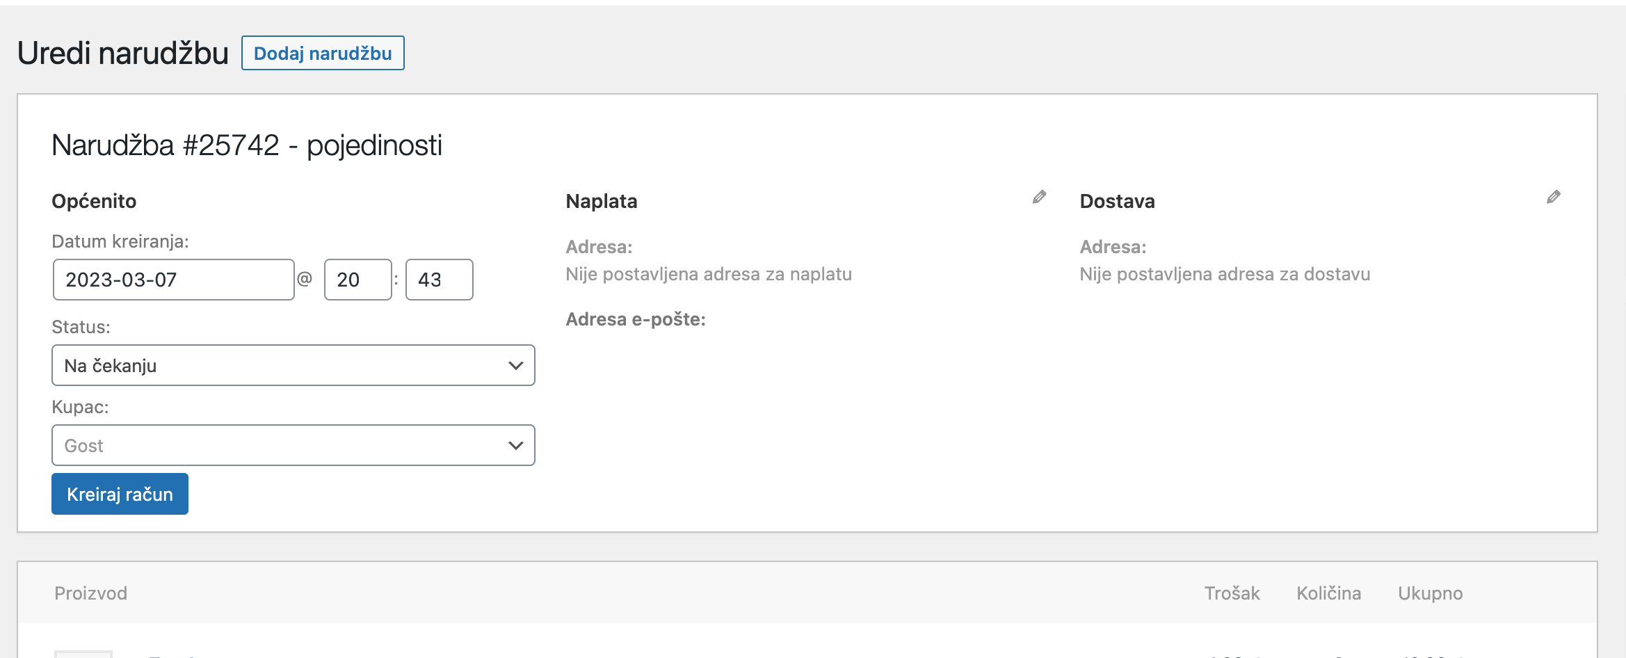Viewport: 1626px width, 658px height.
Task: Click the Dodaj narudžbu button
Action: pos(322,53)
